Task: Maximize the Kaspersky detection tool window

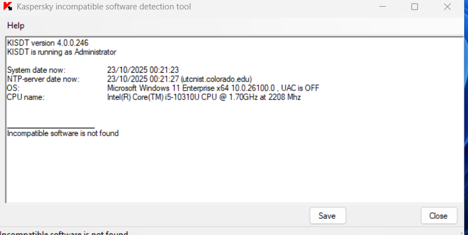Action: coord(415,7)
